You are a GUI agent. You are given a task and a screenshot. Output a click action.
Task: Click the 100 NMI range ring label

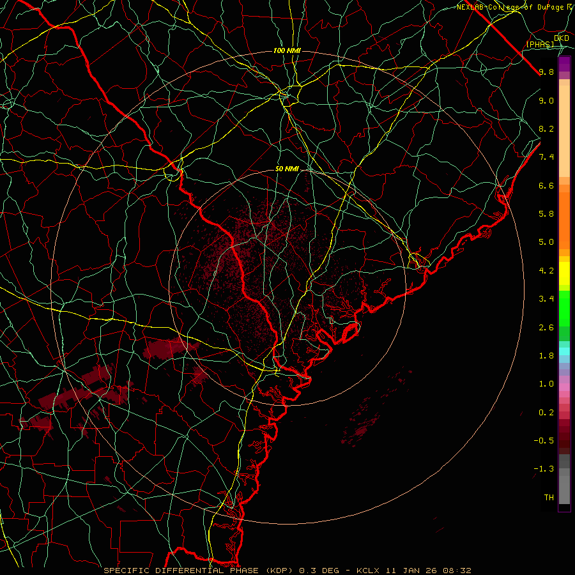click(287, 50)
